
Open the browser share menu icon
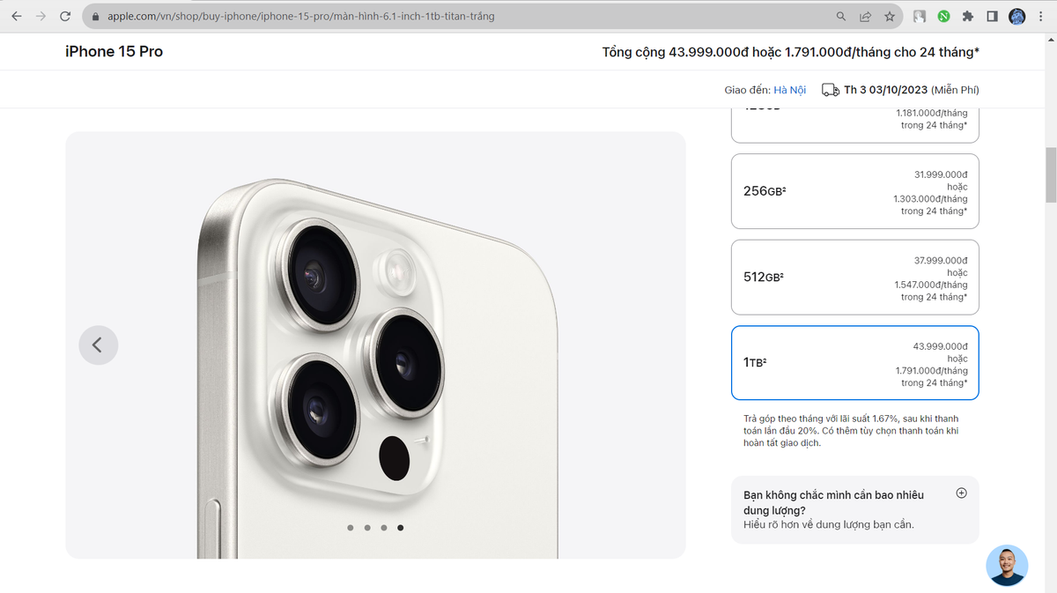[x=865, y=16]
